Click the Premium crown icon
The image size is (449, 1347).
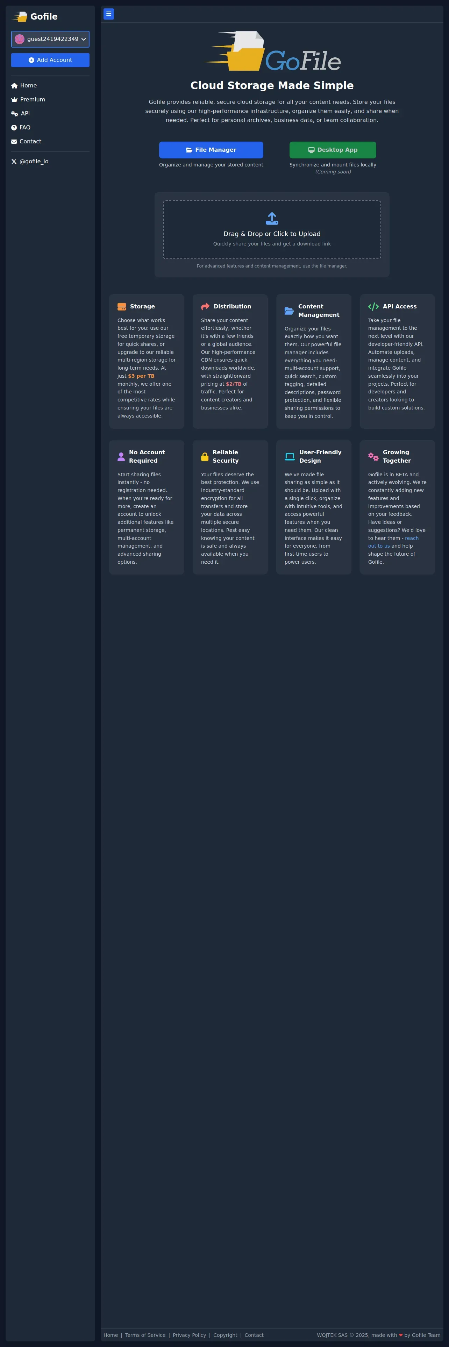(14, 99)
